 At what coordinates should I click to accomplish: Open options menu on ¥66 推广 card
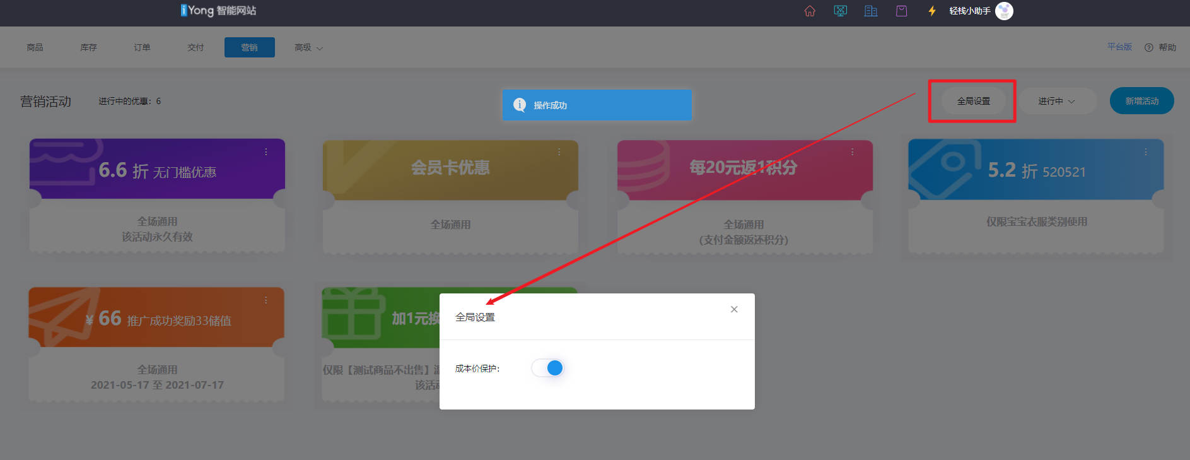(x=265, y=300)
